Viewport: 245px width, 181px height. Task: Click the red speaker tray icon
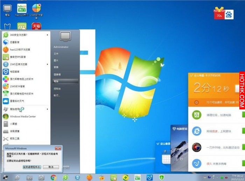226,178
